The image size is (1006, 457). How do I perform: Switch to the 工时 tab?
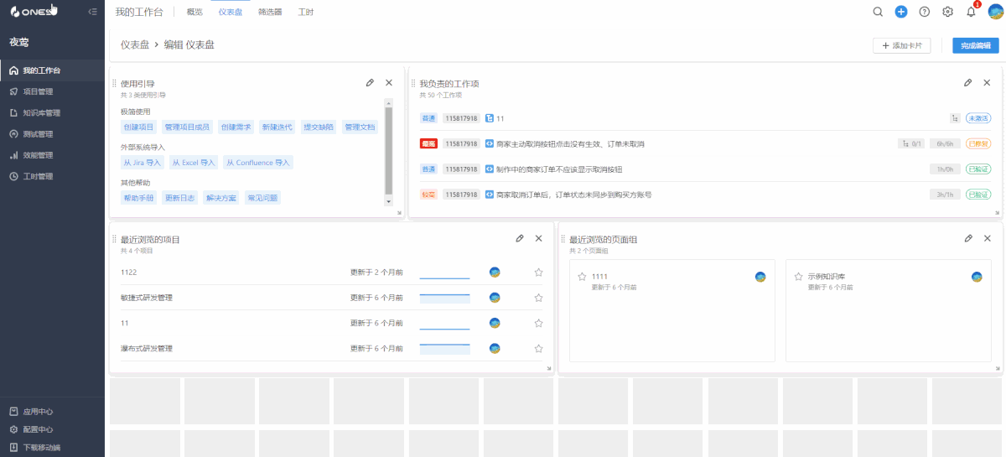pyautogui.click(x=306, y=12)
